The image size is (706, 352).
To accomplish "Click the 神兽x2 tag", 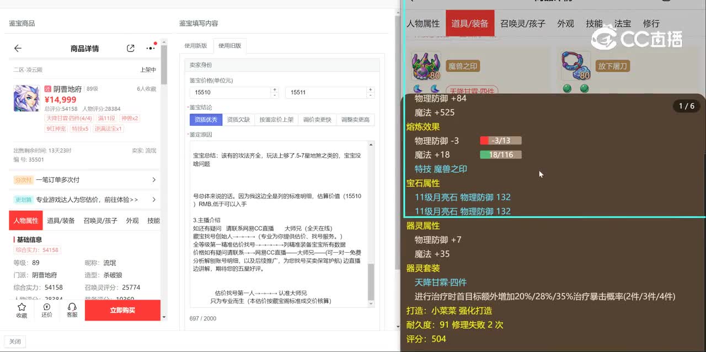I will pos(130,118).
